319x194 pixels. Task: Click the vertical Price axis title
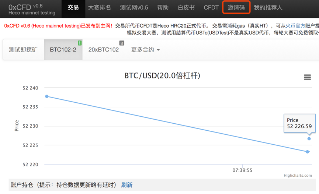[17, 126]
